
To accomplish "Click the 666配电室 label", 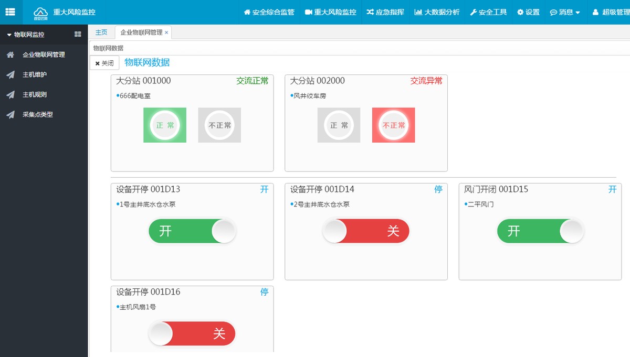I will 135,96.
